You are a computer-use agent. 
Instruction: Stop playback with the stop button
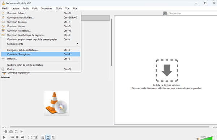pyautogui.click(x=17, y=137)
